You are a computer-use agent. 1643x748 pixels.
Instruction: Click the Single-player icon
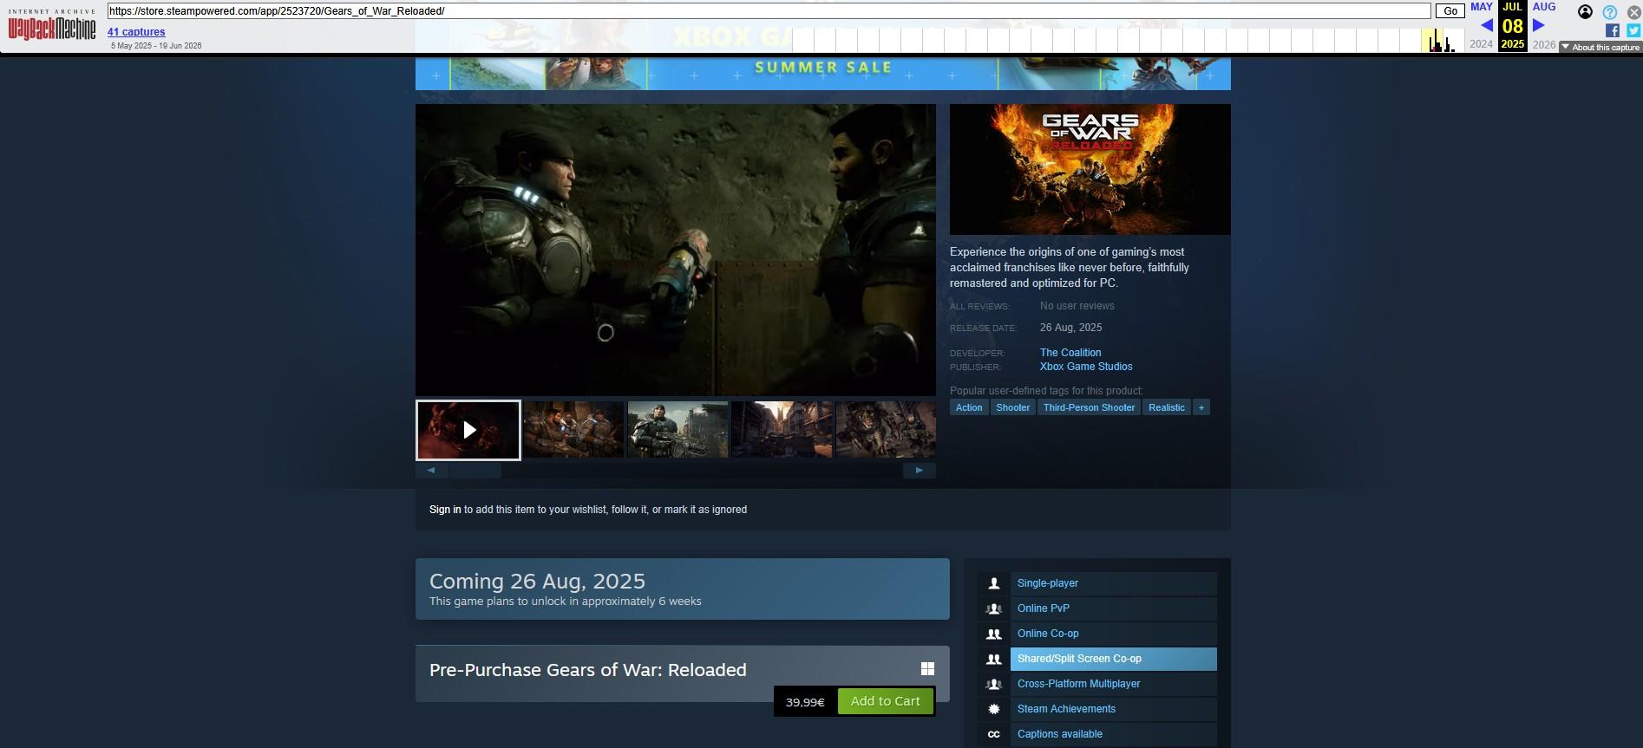point(994,583)
